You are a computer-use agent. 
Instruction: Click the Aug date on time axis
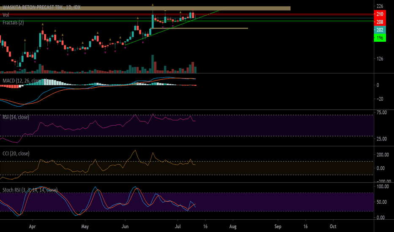point(233,227)
